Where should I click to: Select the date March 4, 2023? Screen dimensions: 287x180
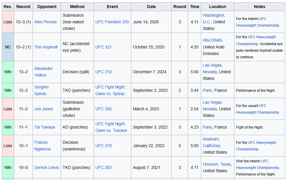[146, 109]
